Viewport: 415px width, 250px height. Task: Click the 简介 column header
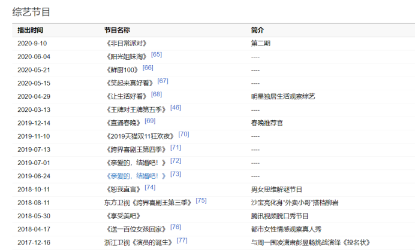(257, 30)
